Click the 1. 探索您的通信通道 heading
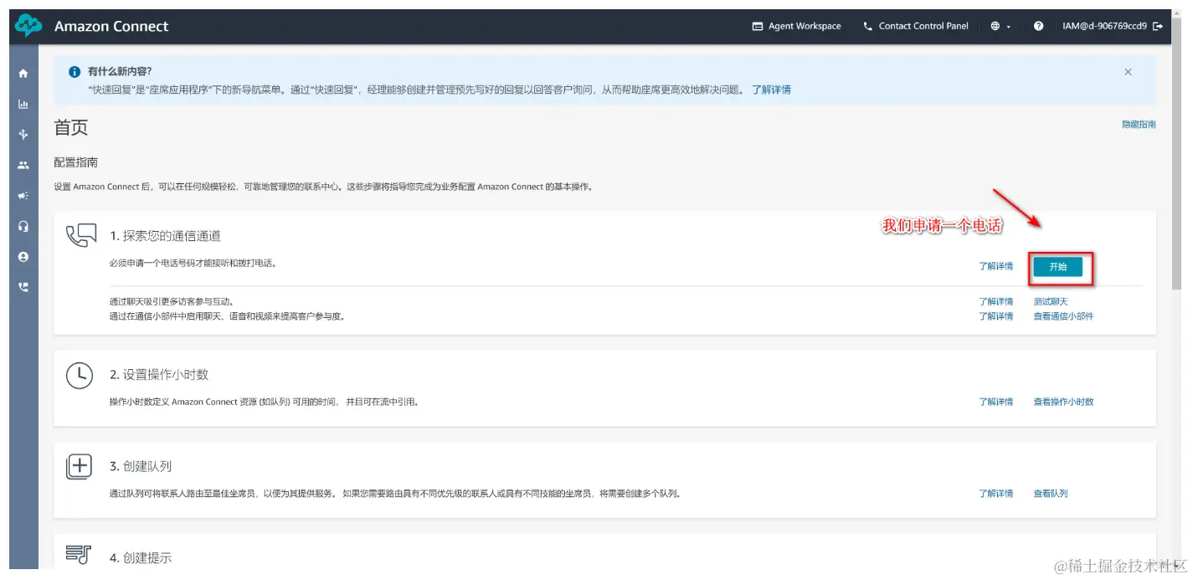Screen dimensions: 1193x580 pos(165,237)
